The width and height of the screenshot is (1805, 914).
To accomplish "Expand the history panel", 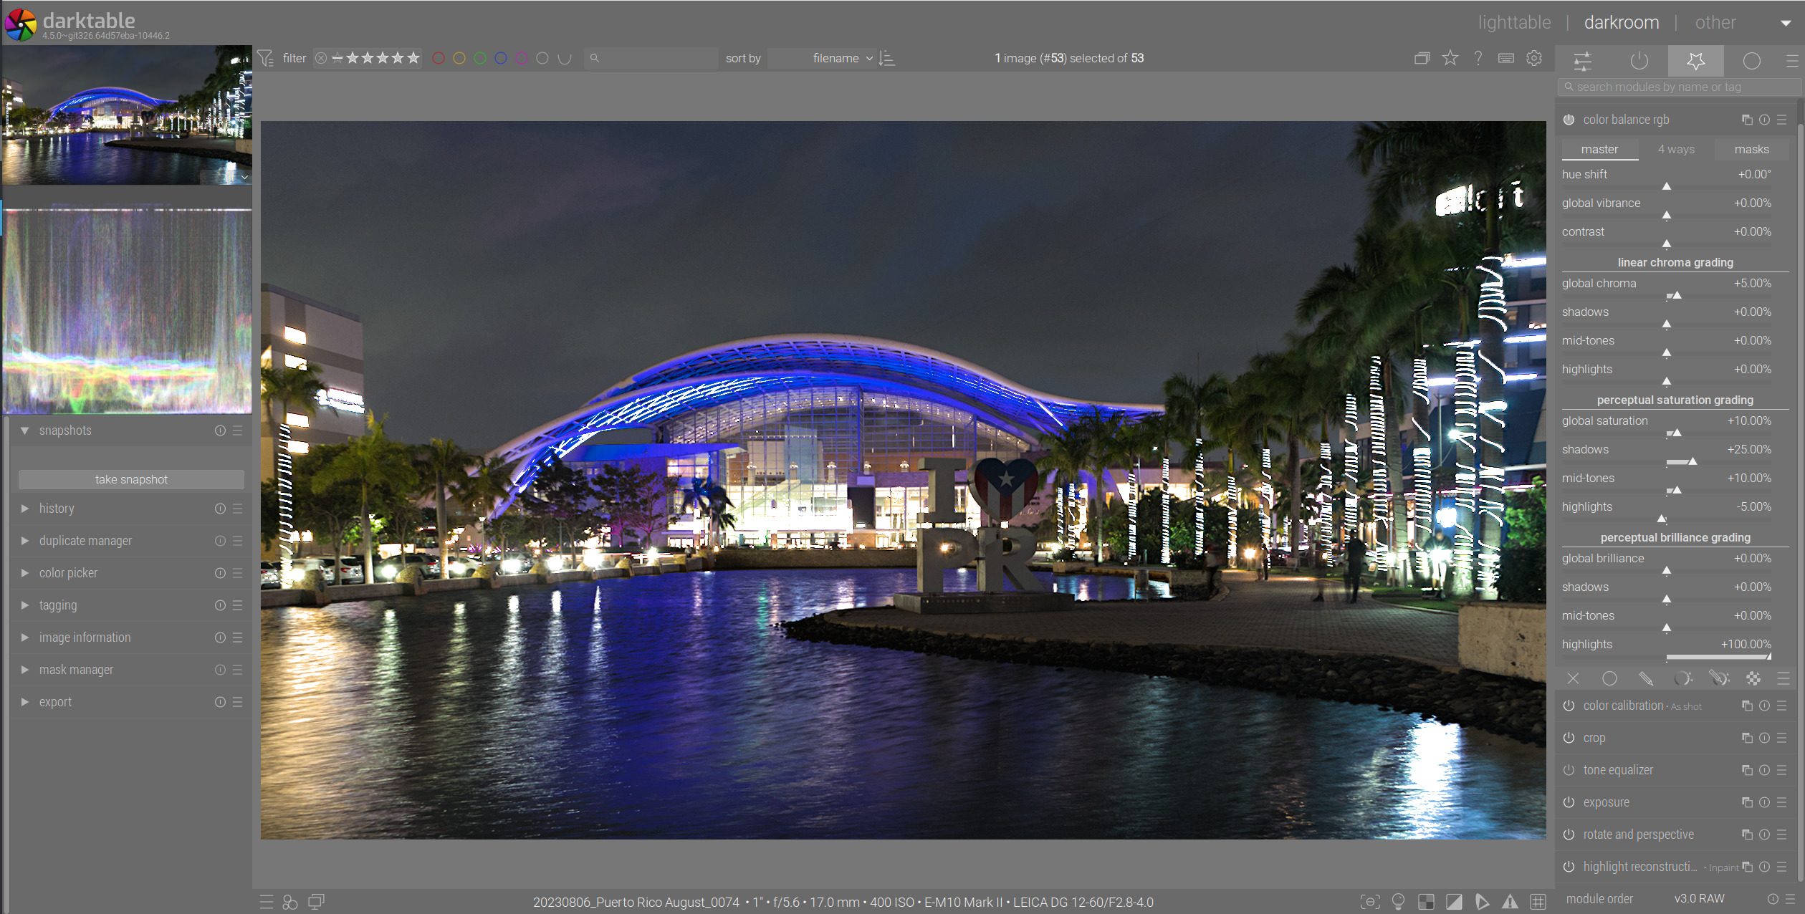I will [57, 509].
